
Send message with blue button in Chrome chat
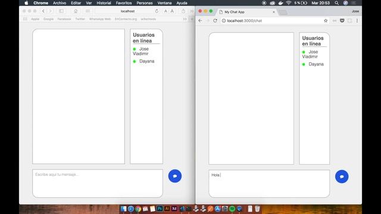342,177
